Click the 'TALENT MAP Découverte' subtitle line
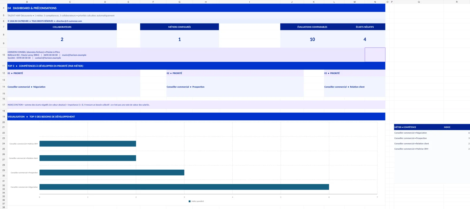The image size is (470, 209). [61, 16]
